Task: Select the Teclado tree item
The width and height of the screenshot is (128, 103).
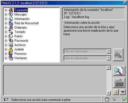Action: (x=20, y=32)
